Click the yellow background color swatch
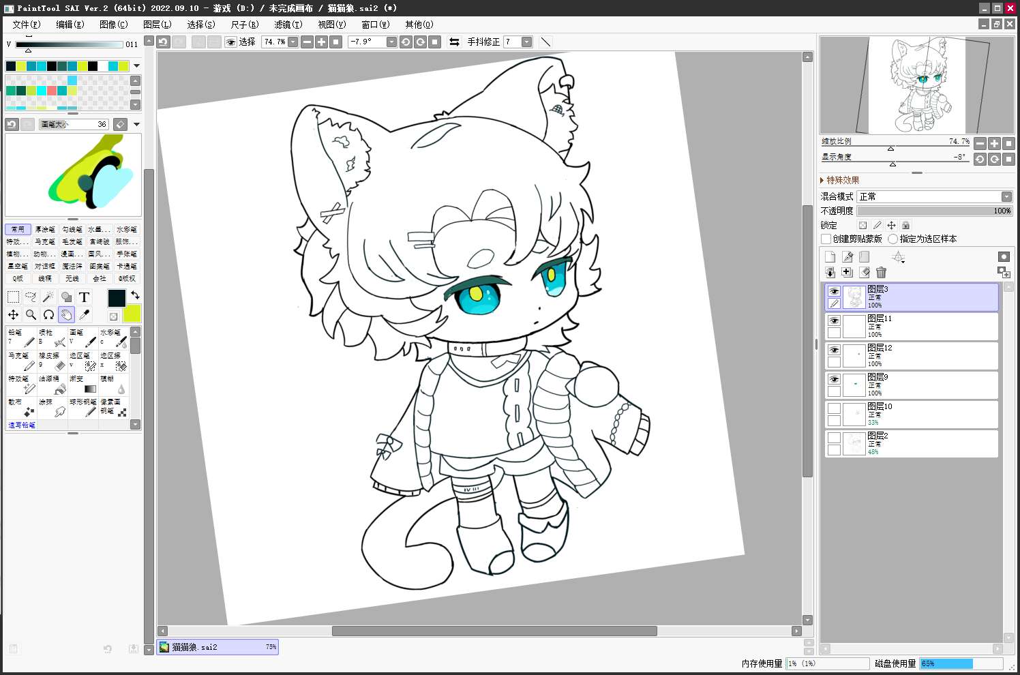This screenshot has width=1020, height=675. pos(132,313)
